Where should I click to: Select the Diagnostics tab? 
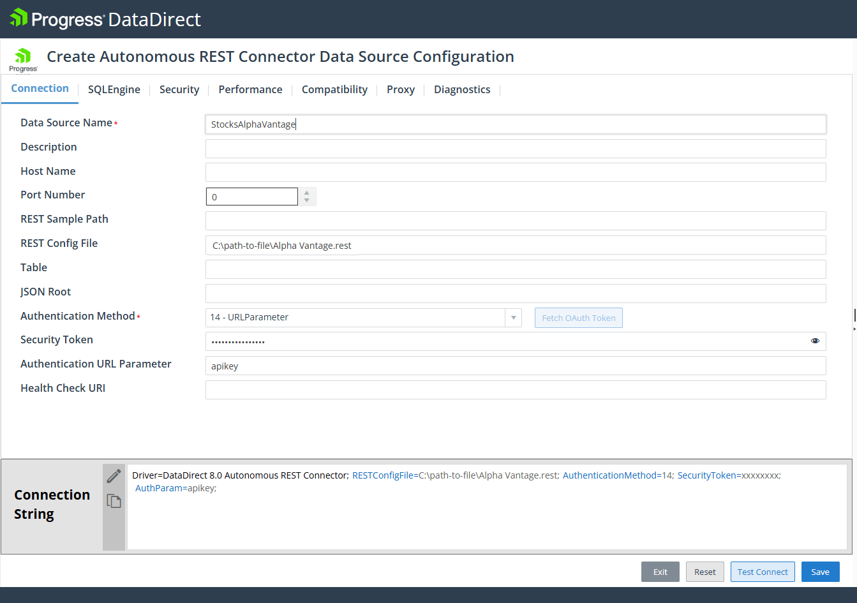pyautogui.click(x=462, y=89)
